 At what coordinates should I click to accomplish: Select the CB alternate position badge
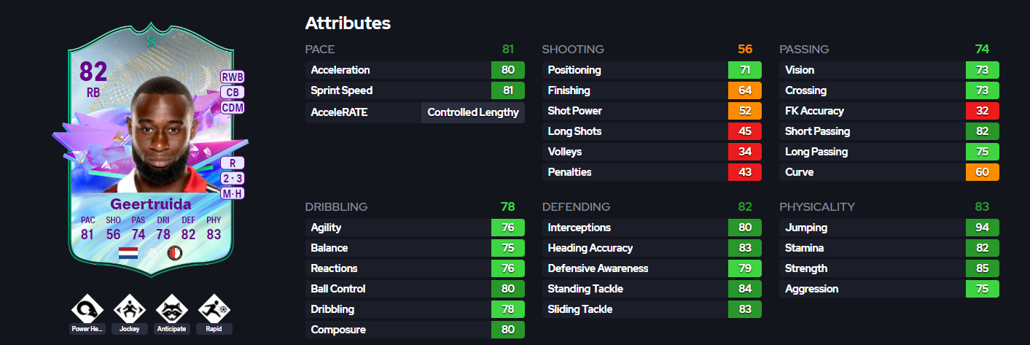233,92
